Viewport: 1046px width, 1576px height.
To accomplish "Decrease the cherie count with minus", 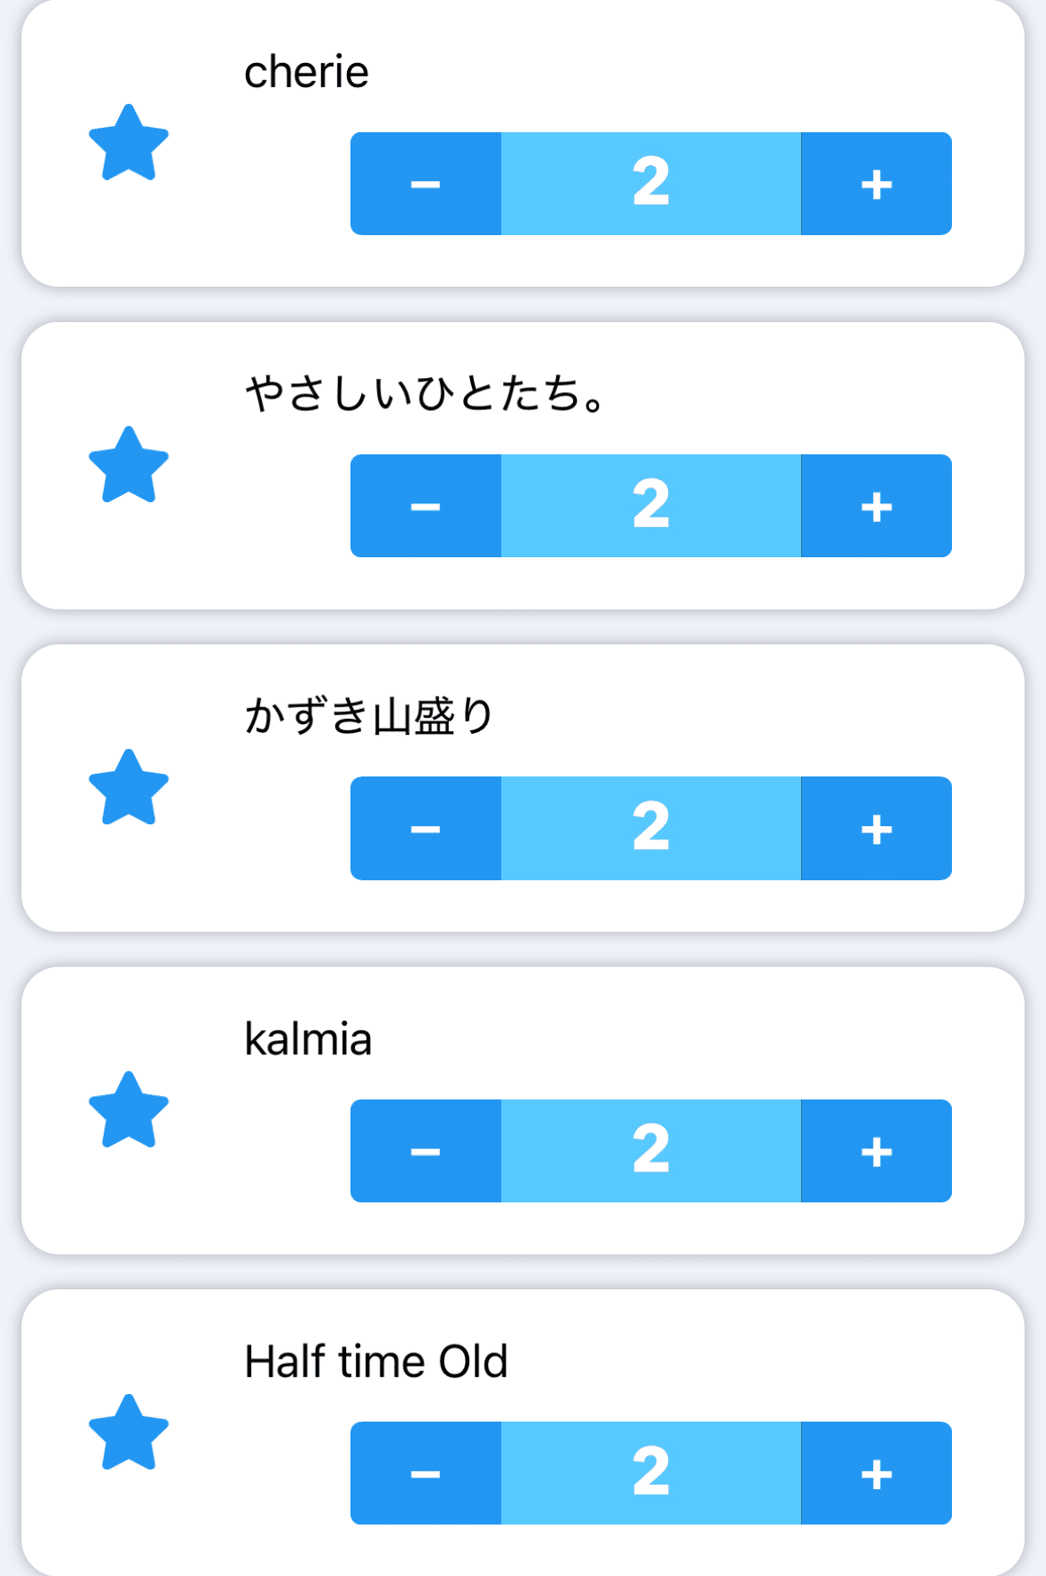I will coord(426,184).
